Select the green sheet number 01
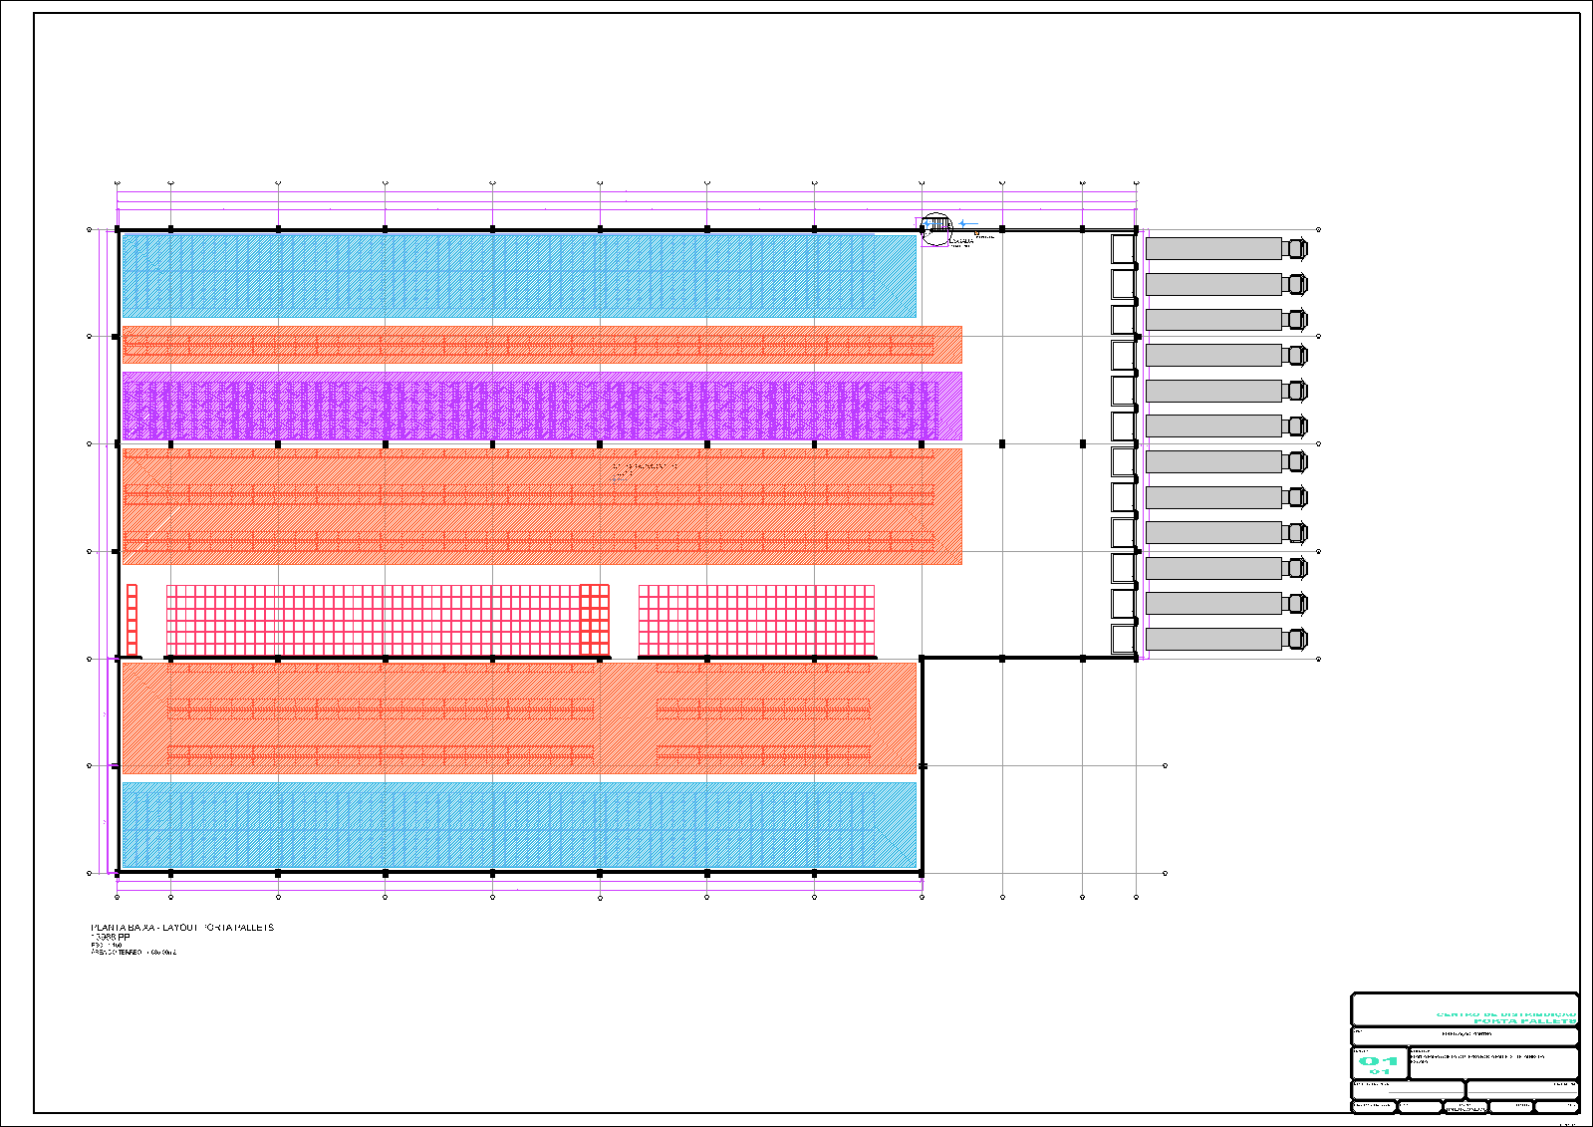The height and width of the screenshot is (1127, 1593). coord(1379,1061)
